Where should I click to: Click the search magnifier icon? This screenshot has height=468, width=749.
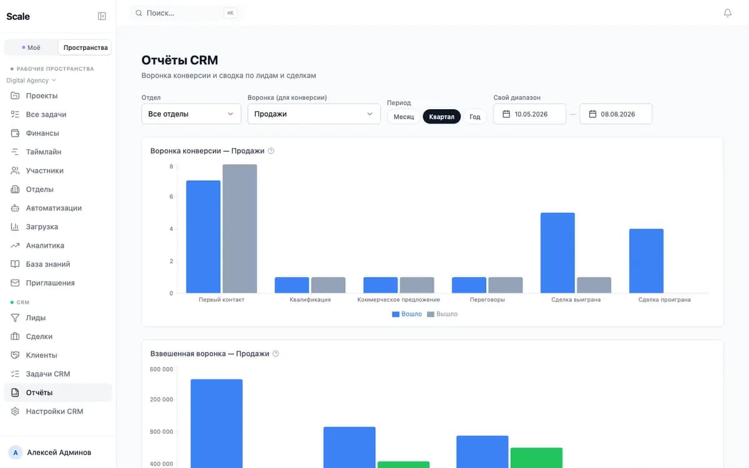click(x=139, y=12)
